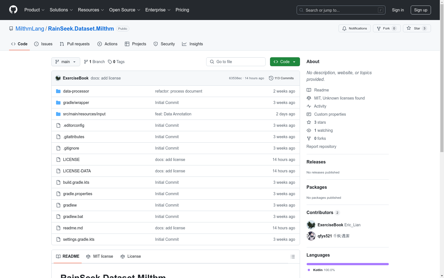
Task: Click the data-processor folder icon
Action: click(58, 91)
